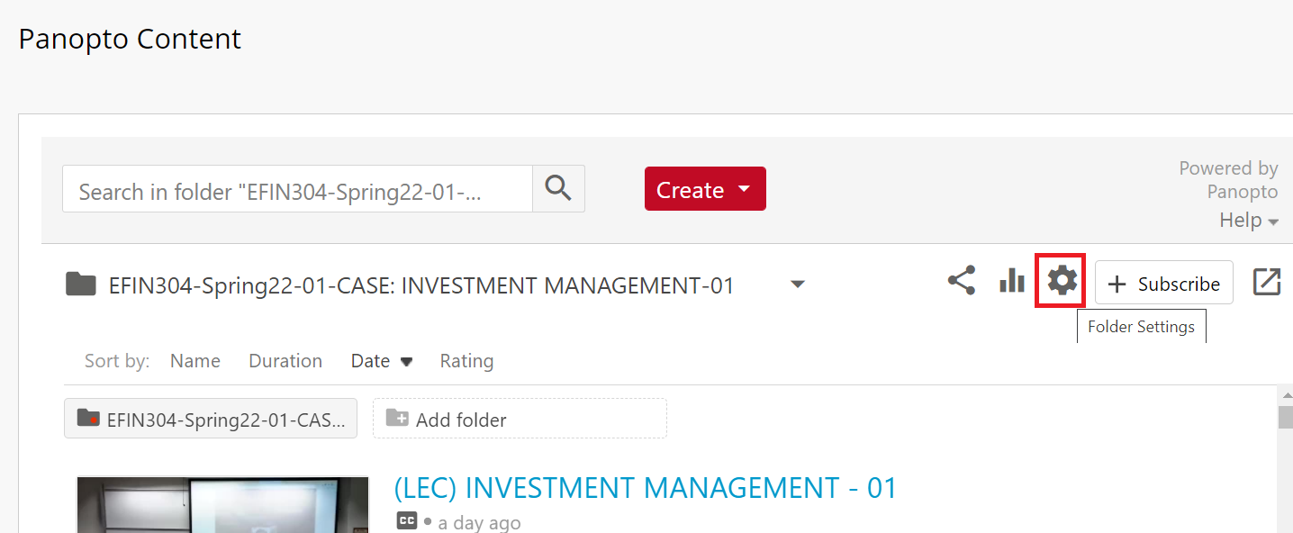Open folder statistics bar chart icon
Image resolution: width=1293 pixels, height=533 pixels.
[1012, 281]
